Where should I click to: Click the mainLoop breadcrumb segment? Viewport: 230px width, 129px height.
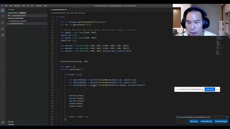82,13
